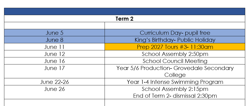The height and width of the screenshot is (106, 249).
Task: Select the June 11 date cell
Action: pyautogui.click(x=55, y=47)
